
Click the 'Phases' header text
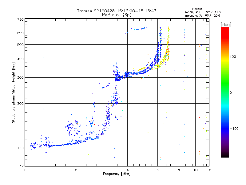point(197,9)
